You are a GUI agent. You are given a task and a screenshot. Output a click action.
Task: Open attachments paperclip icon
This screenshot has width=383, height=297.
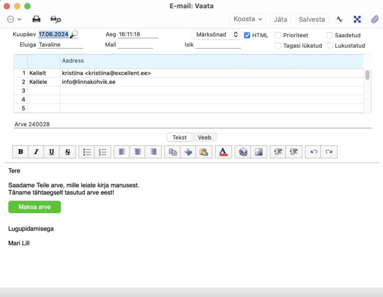click(375, 19)
